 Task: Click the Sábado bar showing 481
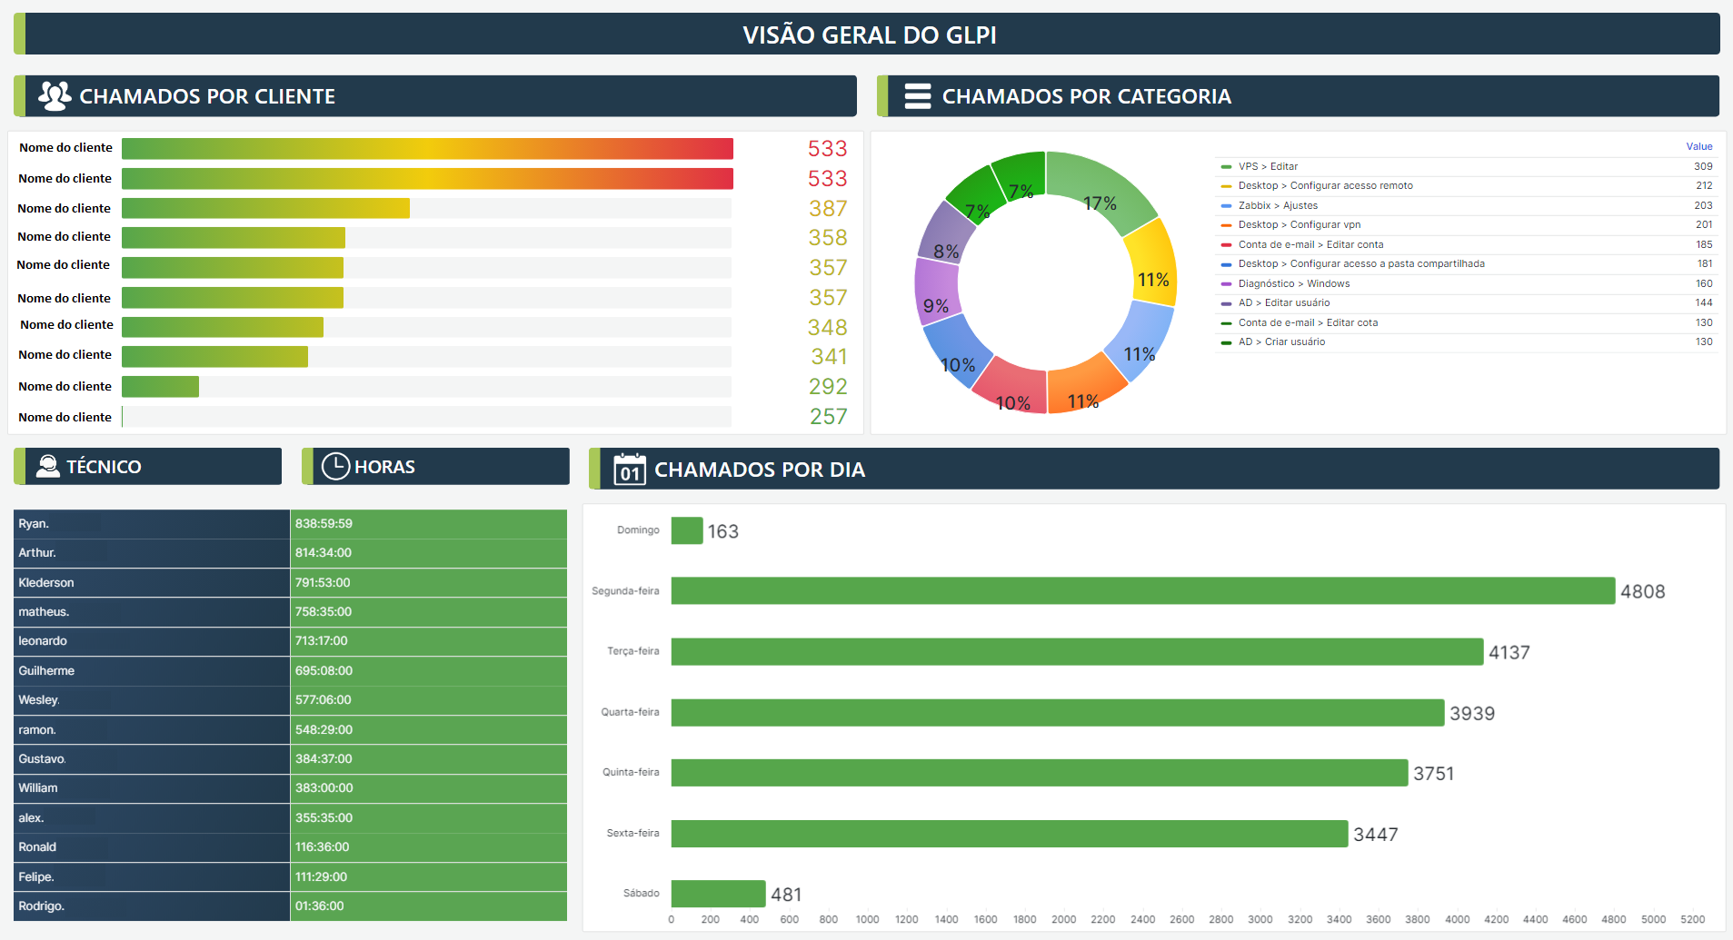pyautogui.click(x=719, y=894)
